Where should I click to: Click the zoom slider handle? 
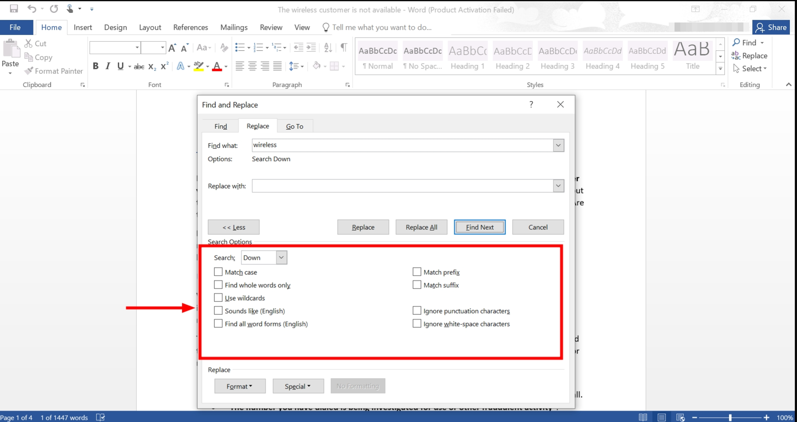[730, 418]
